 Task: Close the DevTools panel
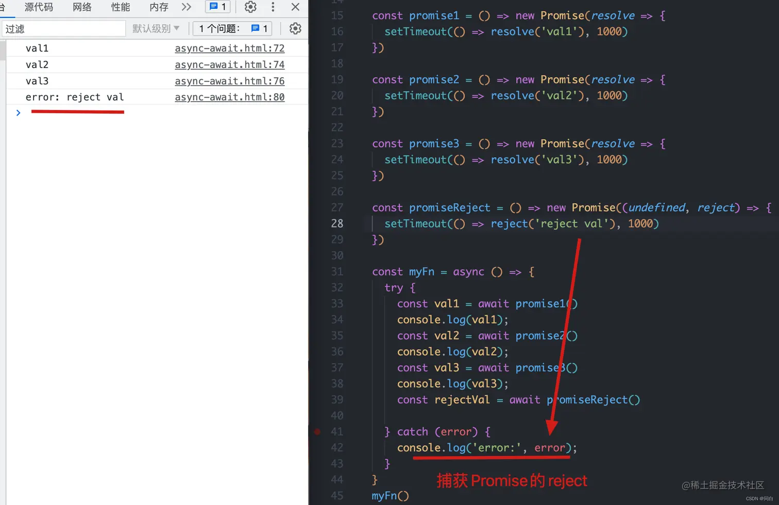pos(295,7)
